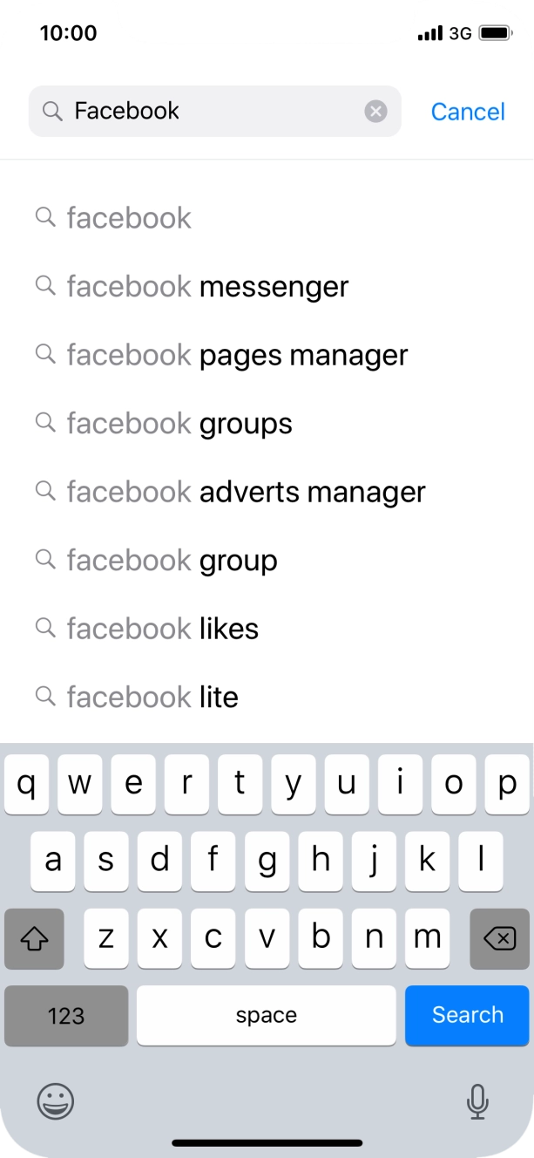Tap the magnifier icon beside 'facebook messenger'
534x1158 pixels.
[x=45, y=285]
